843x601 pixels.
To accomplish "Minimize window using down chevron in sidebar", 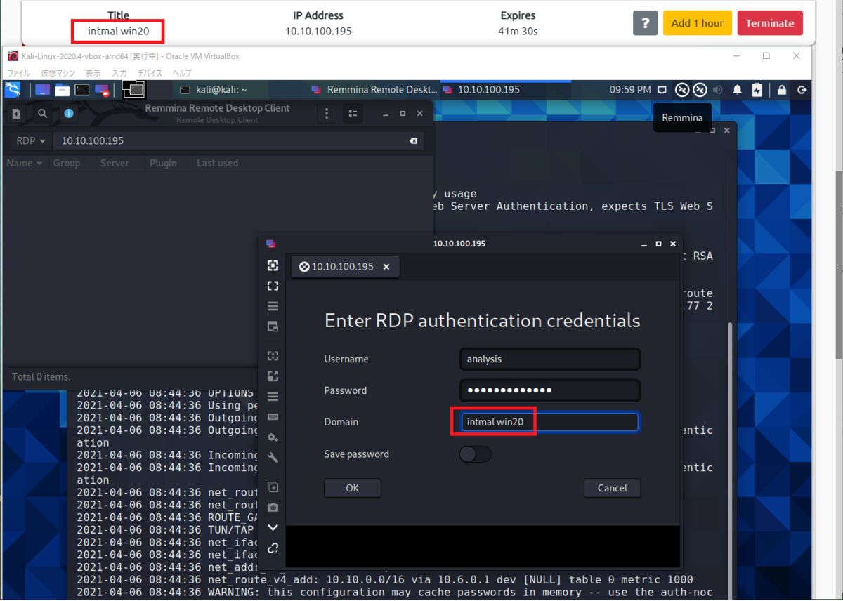I will point(273,528).
